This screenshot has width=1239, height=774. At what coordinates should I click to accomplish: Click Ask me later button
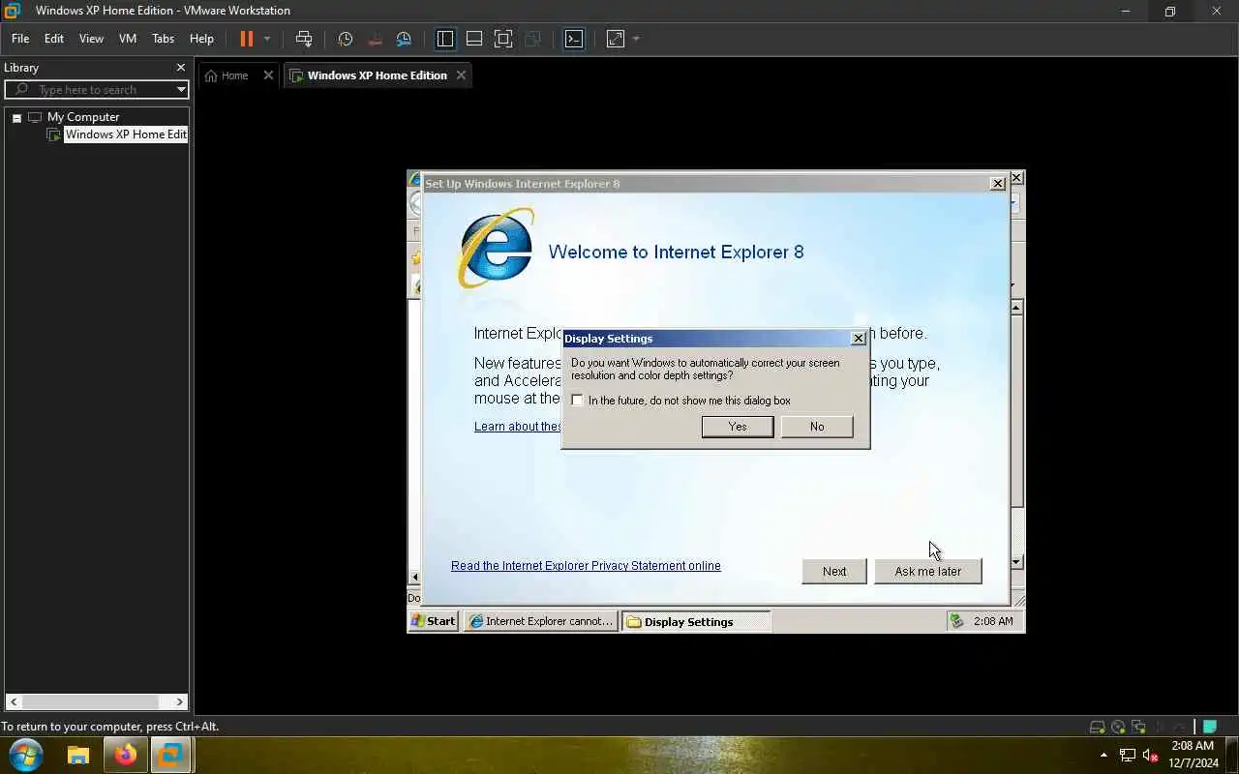pos(928,571)
